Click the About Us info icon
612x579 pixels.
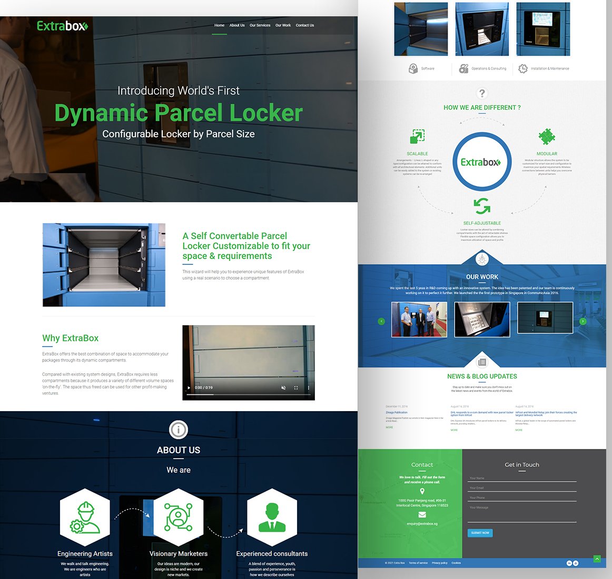click(179, 430)
